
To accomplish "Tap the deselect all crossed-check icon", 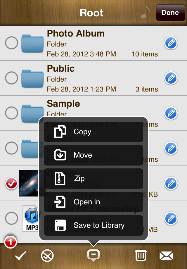I will (47, 256).
